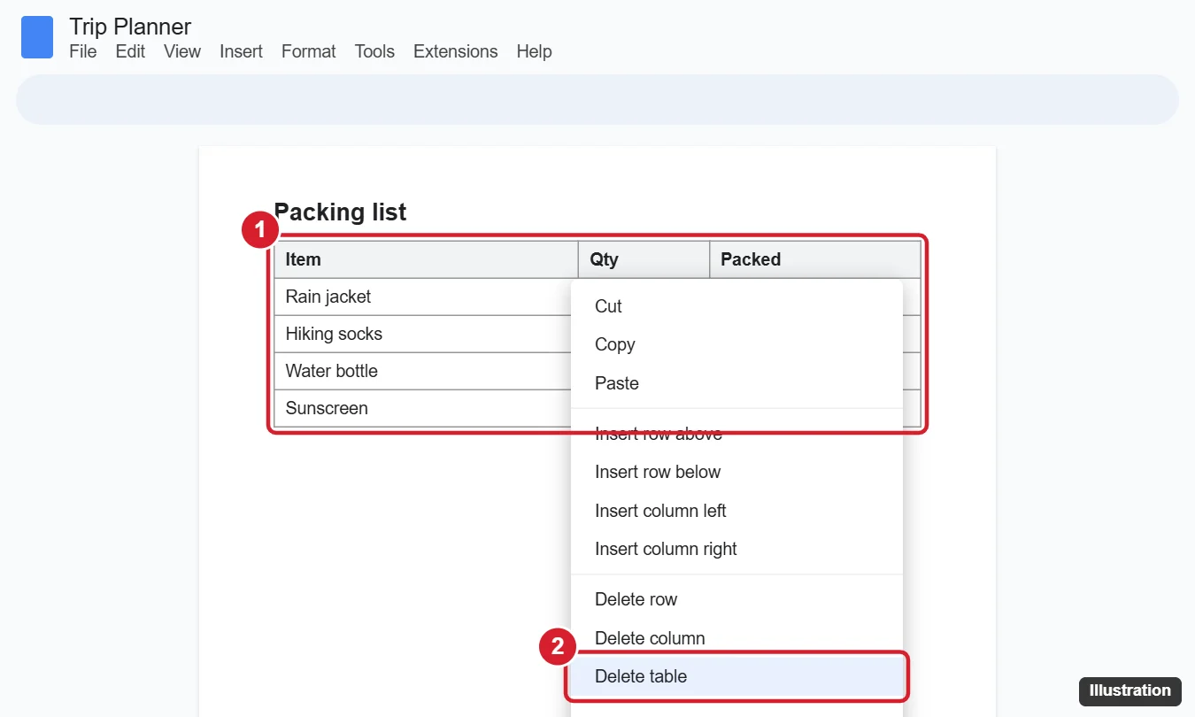
Task: Open the Tools menu
Action: (374, 51)
